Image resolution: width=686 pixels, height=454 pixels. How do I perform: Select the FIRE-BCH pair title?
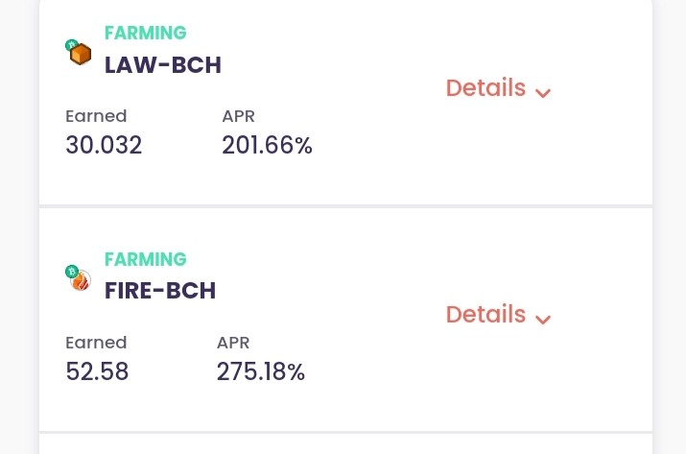click(160, 291)
